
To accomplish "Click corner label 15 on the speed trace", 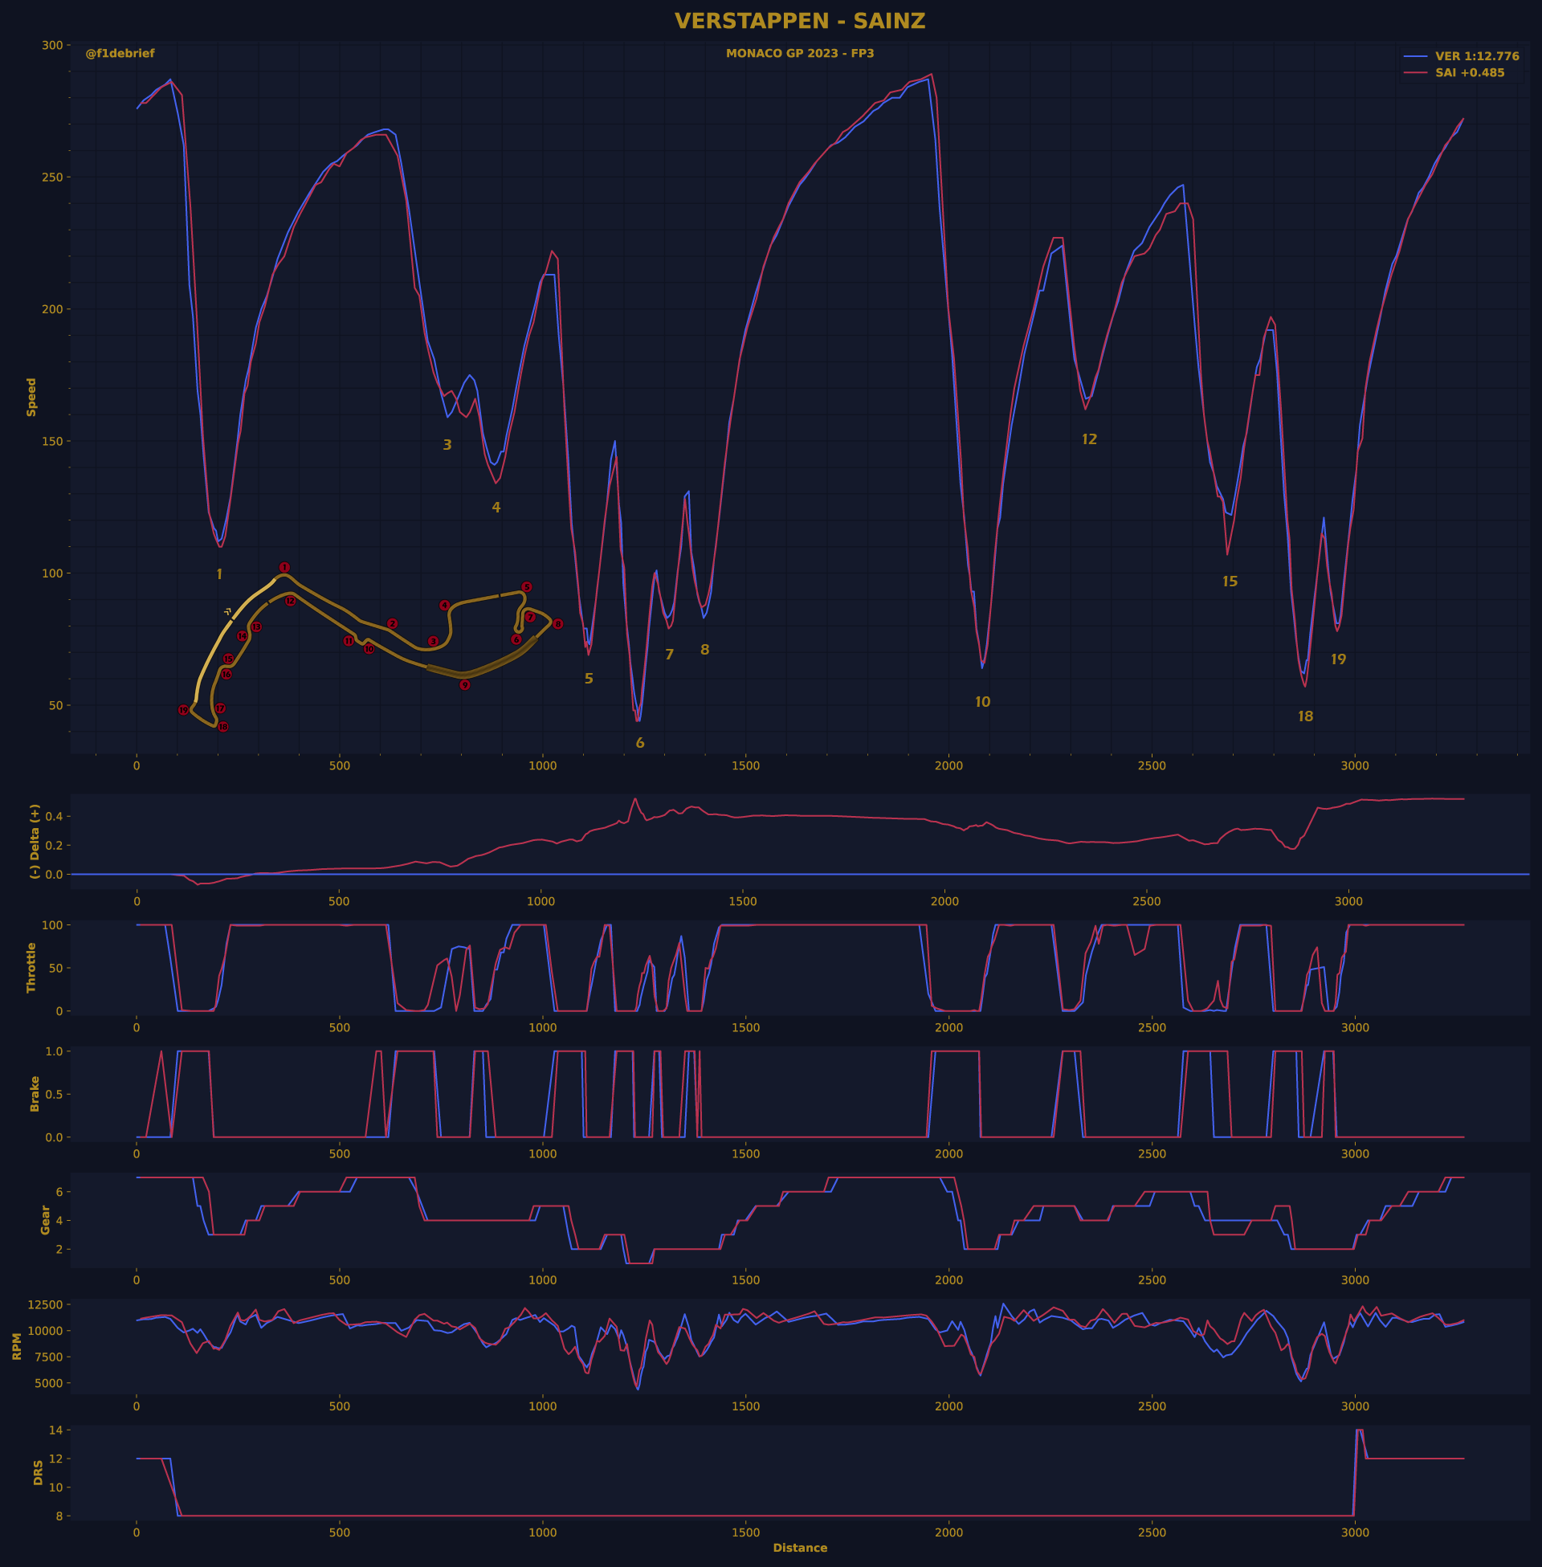I will [1230, 582].
